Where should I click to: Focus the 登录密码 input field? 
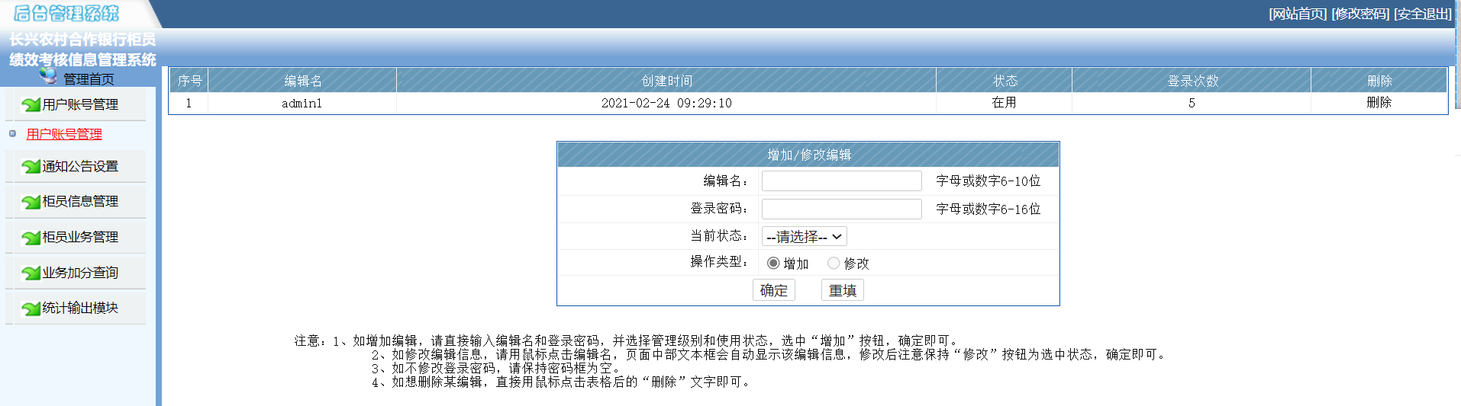(842, 209)
